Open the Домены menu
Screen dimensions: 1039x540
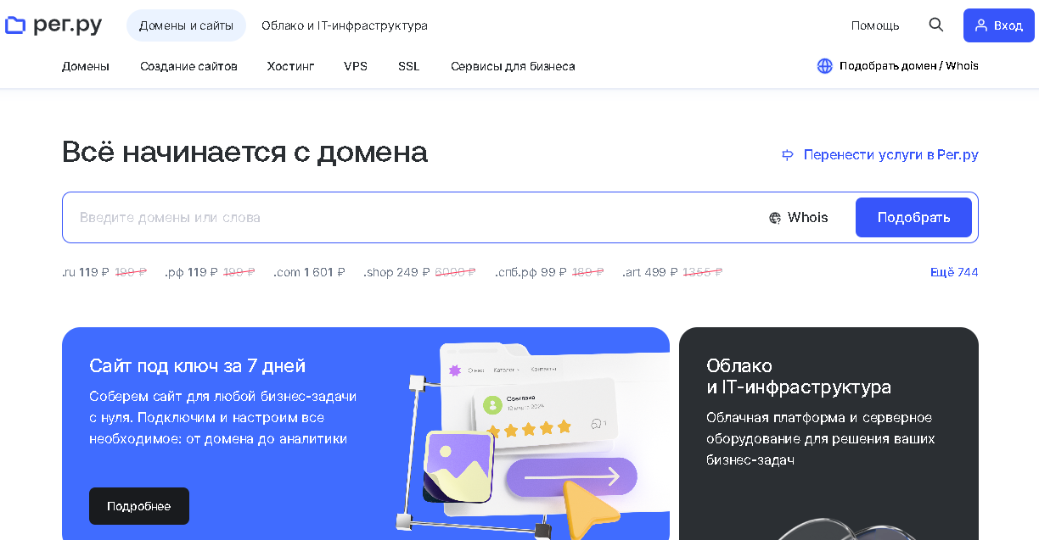click(86, 66)
